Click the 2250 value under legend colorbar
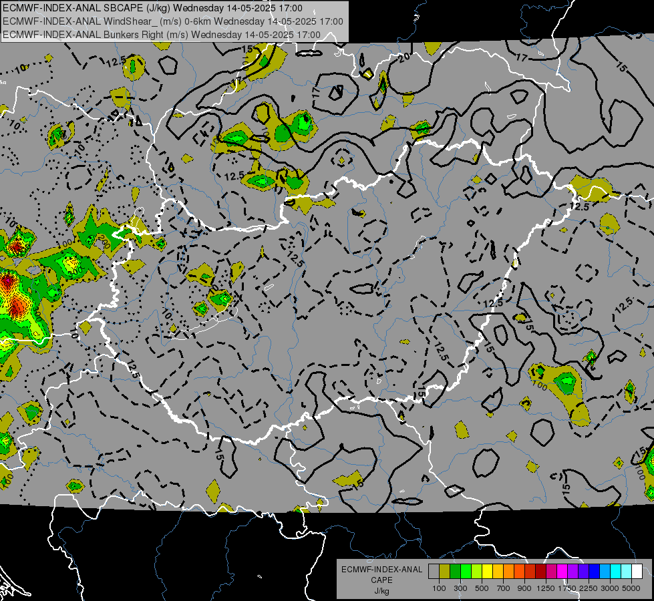This screenshot has height=601, width=654. (589, 588)
